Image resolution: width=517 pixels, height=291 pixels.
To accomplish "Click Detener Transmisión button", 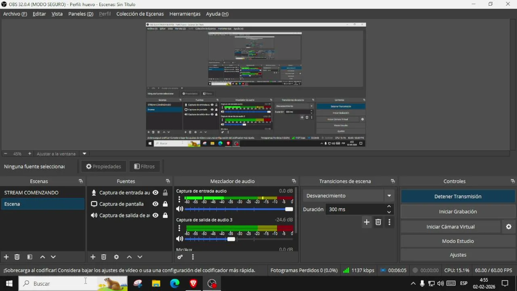I will coord(458,196).
